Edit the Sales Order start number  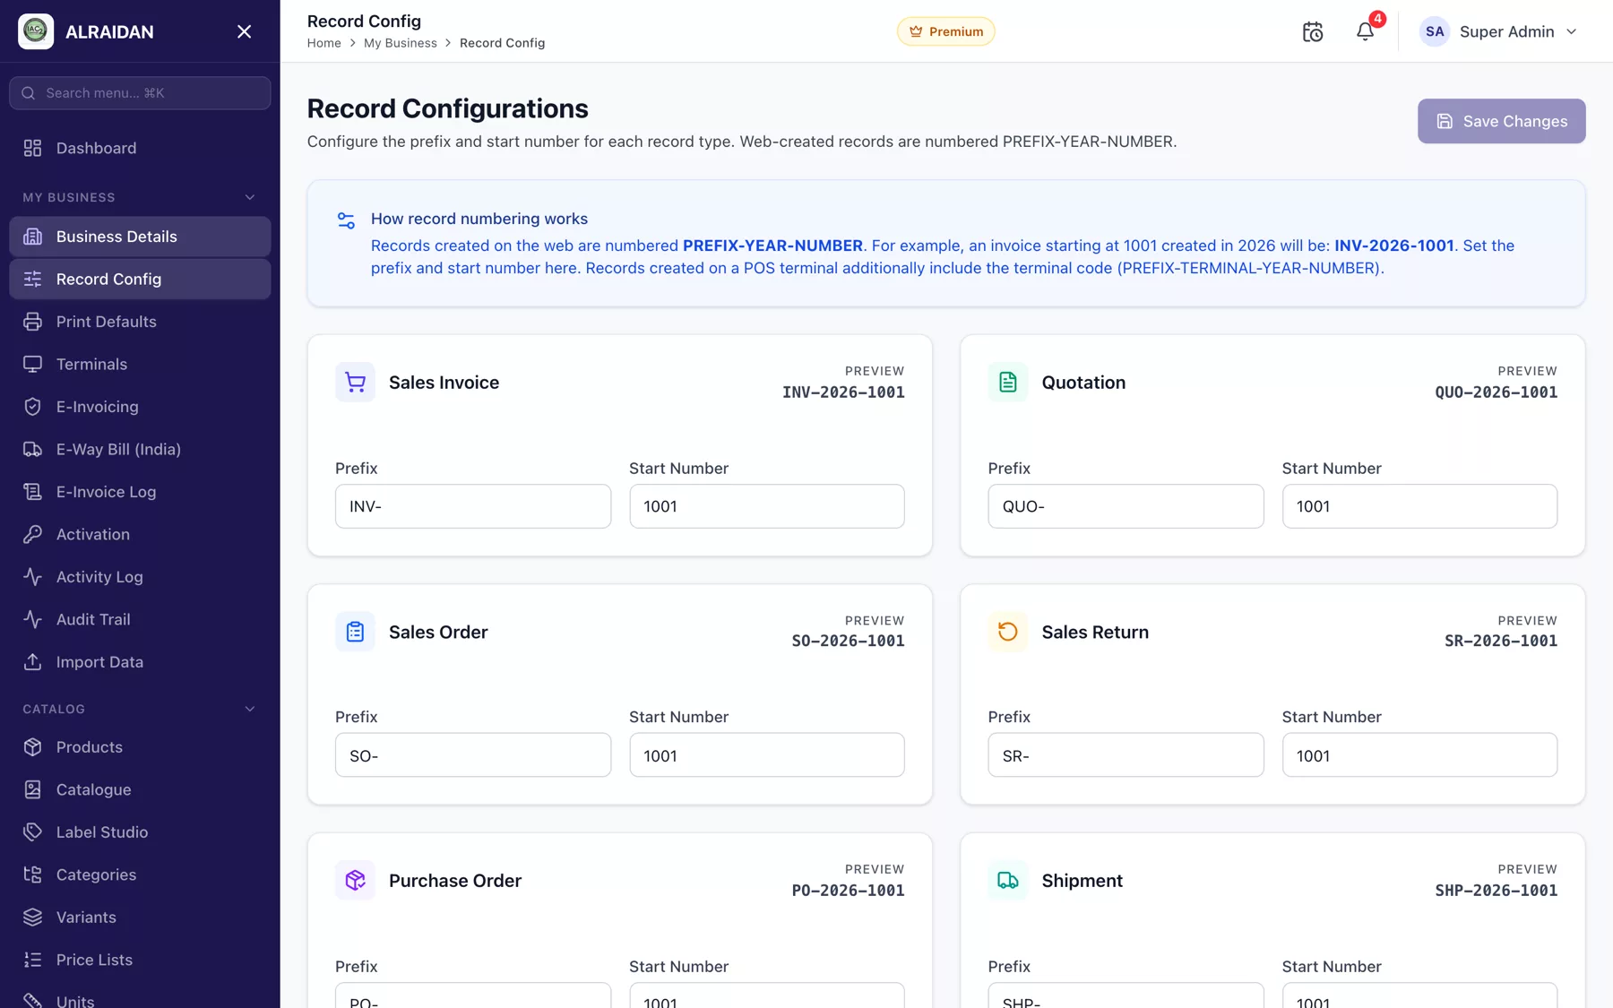[x=767, y=755]
